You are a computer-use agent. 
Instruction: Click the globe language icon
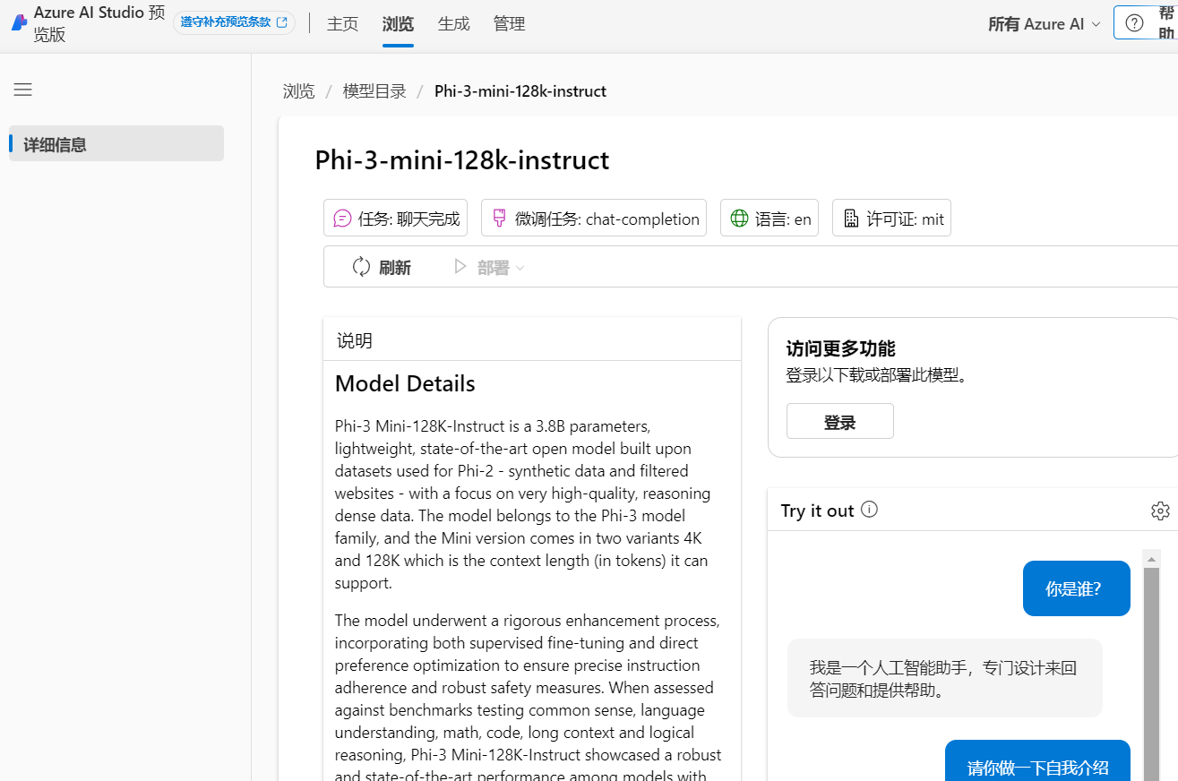(739, 219)
